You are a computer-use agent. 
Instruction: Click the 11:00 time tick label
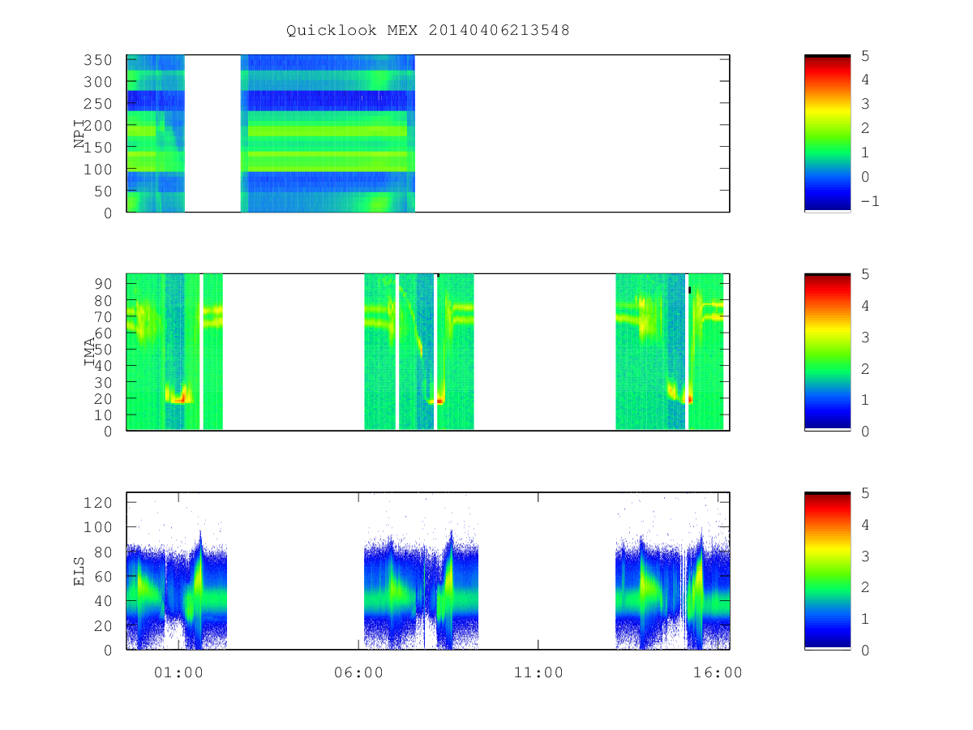coord(538,672)
